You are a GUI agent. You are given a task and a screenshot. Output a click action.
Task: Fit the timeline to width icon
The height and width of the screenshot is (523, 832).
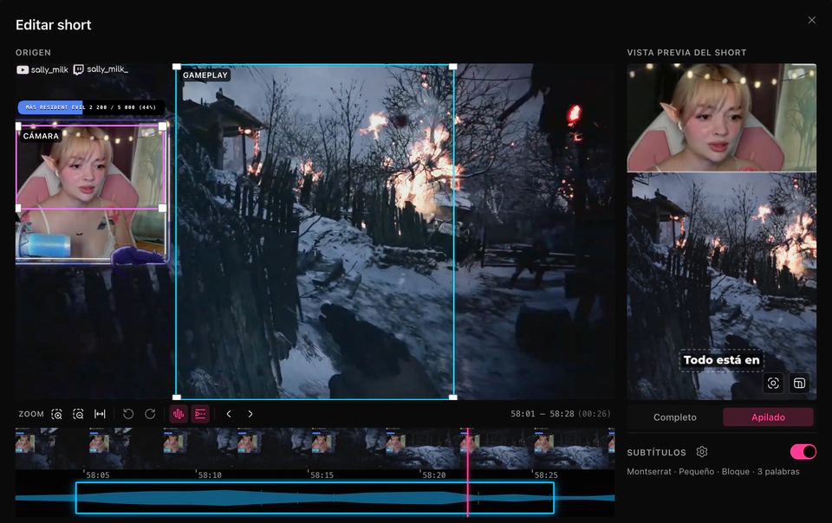(x=100, y=415)
